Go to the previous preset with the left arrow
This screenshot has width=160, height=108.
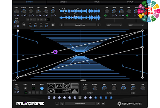[62, 104]
